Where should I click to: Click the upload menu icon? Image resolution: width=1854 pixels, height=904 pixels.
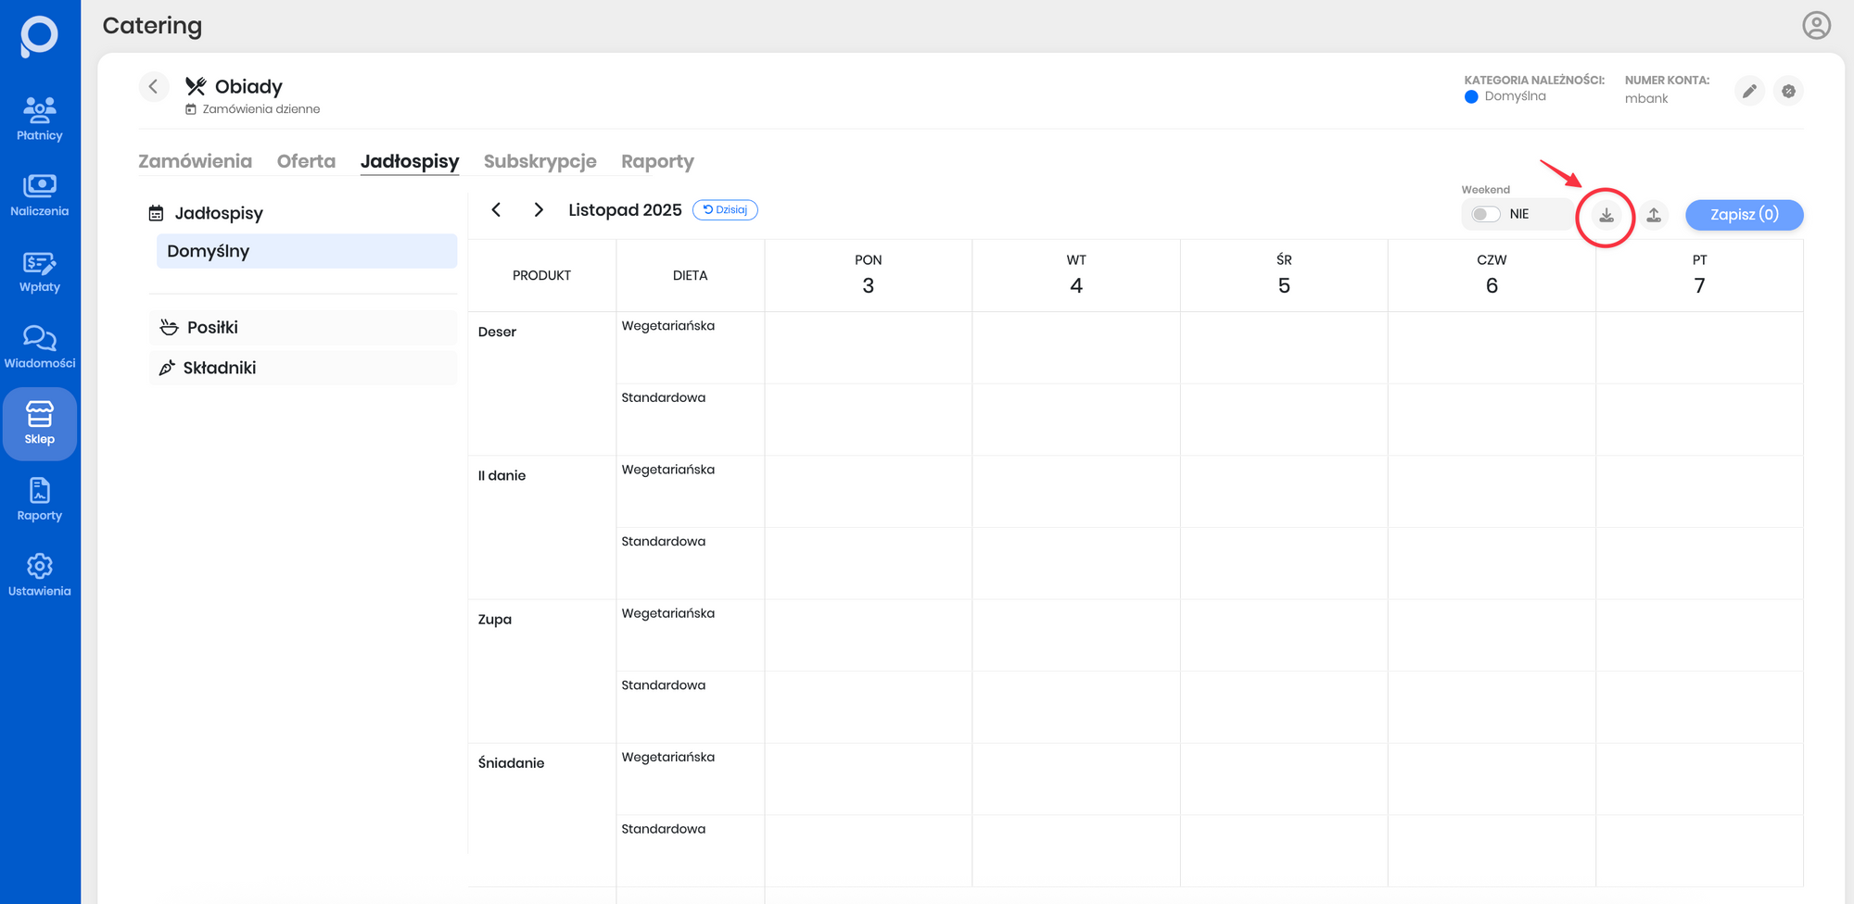pos(1654,215)
